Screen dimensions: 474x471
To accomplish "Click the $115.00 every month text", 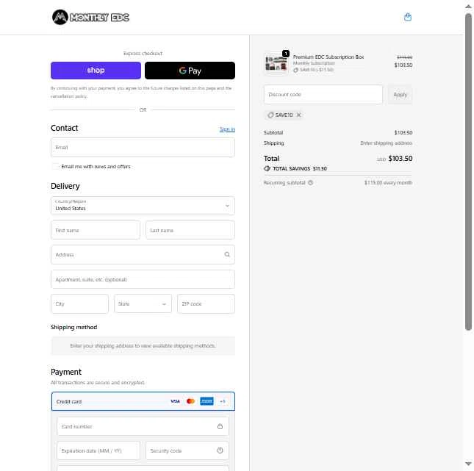I will (388, 183).
